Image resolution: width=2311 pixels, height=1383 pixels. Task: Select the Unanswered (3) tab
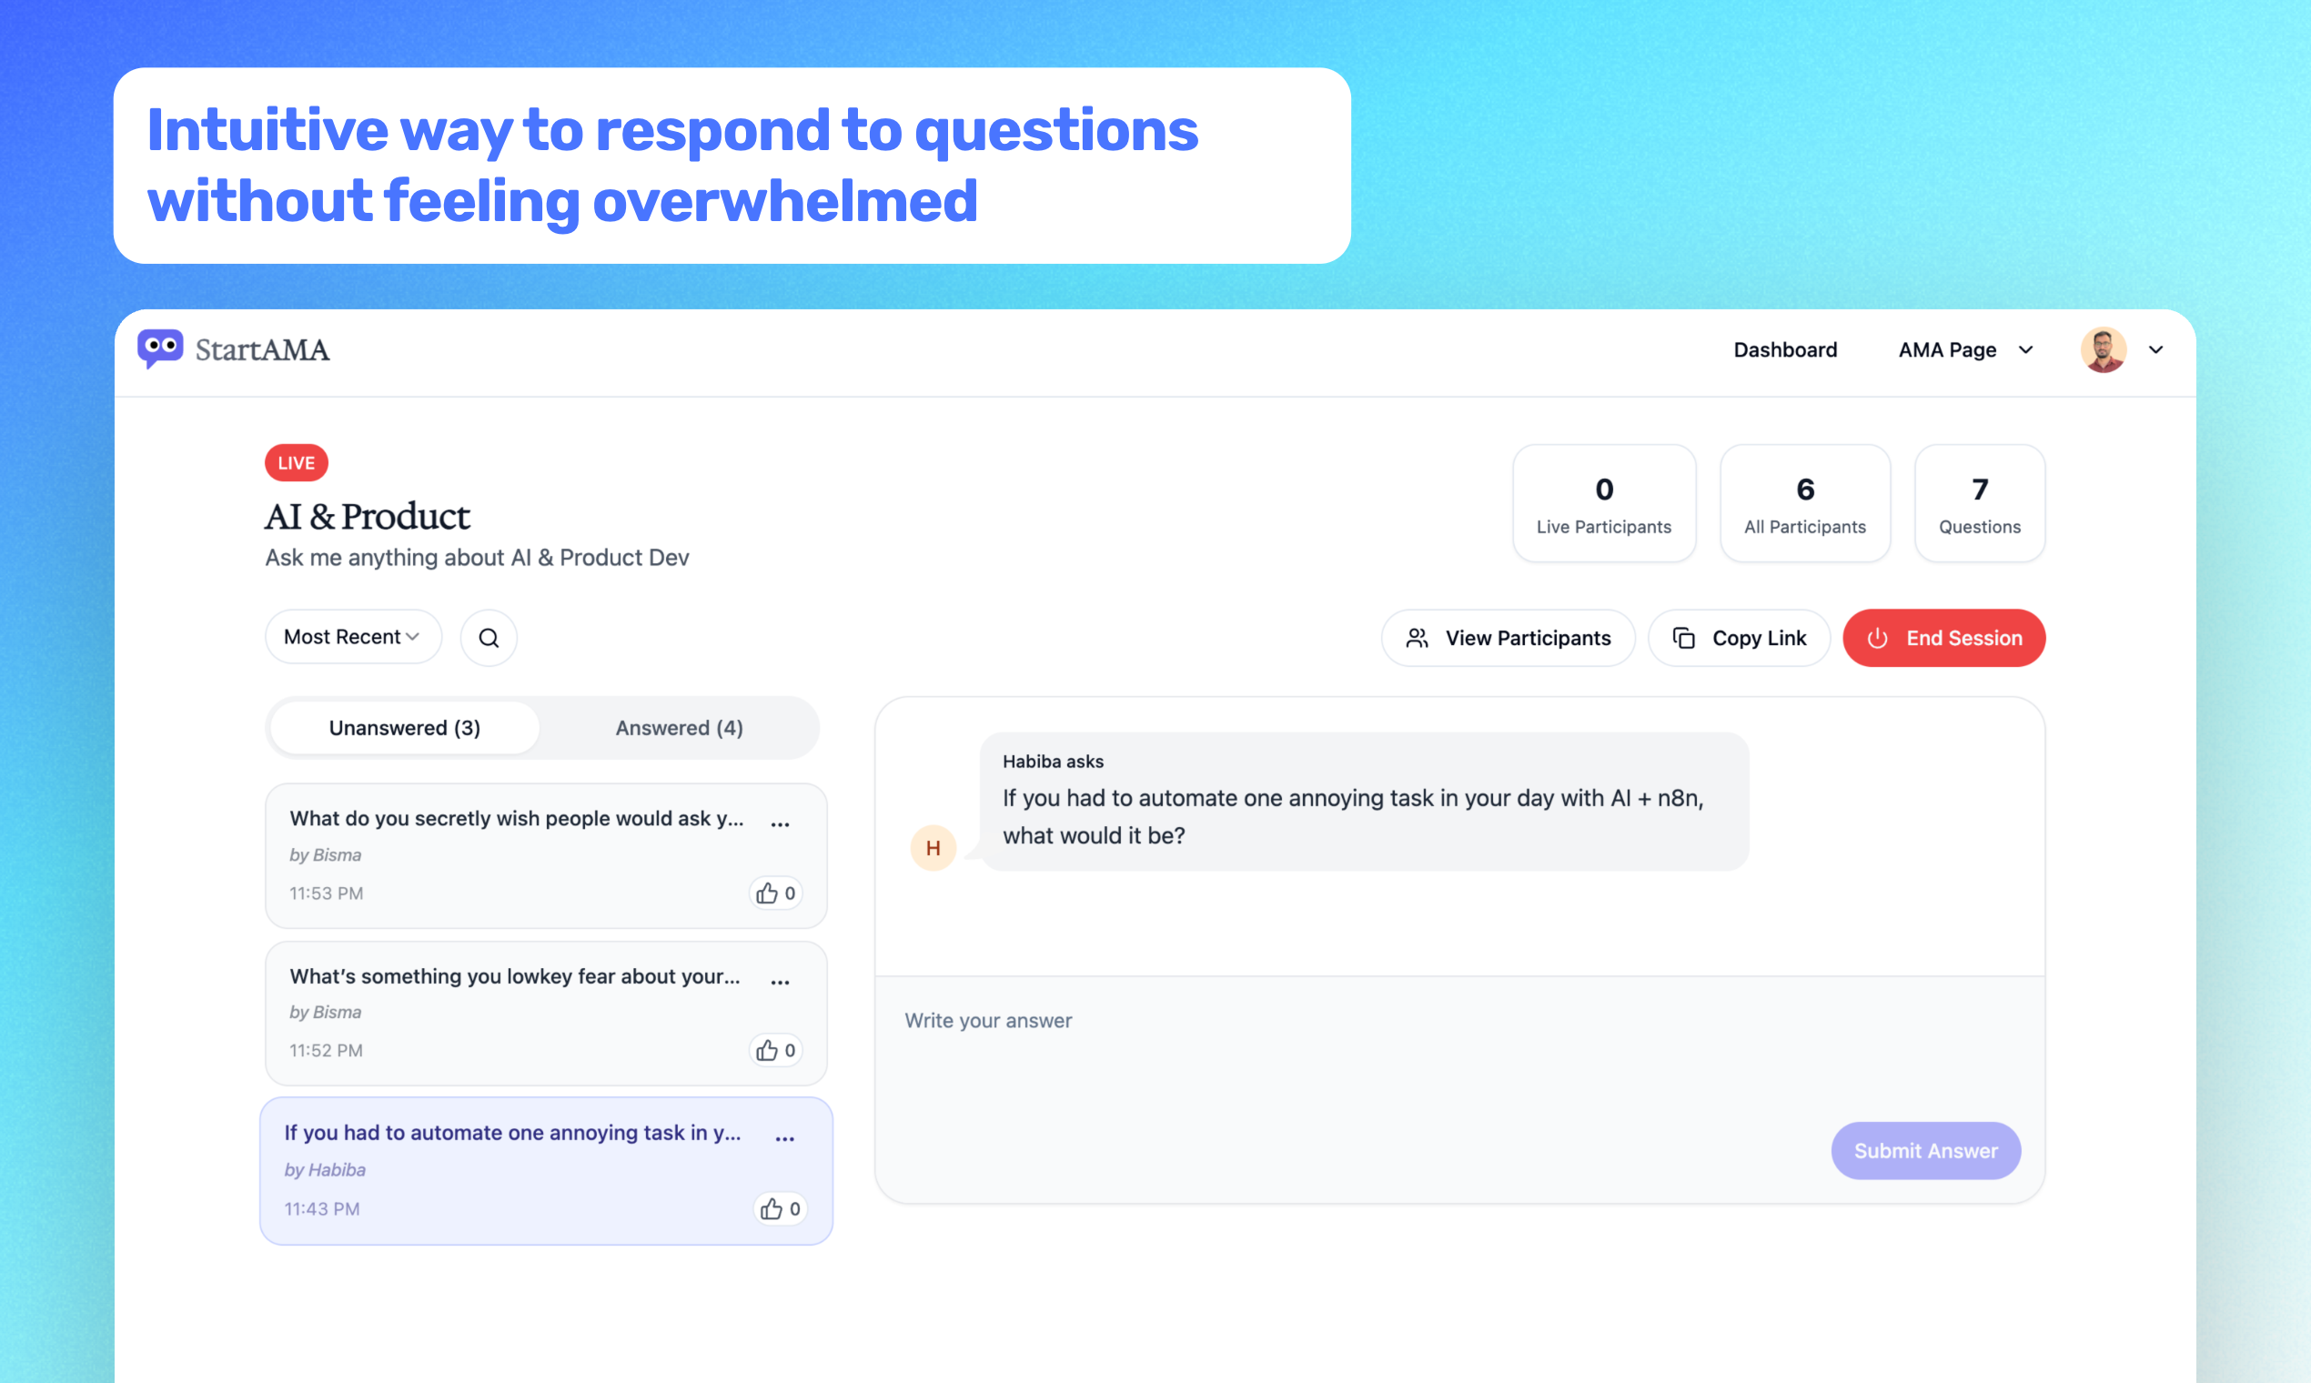tap(404, 728)
